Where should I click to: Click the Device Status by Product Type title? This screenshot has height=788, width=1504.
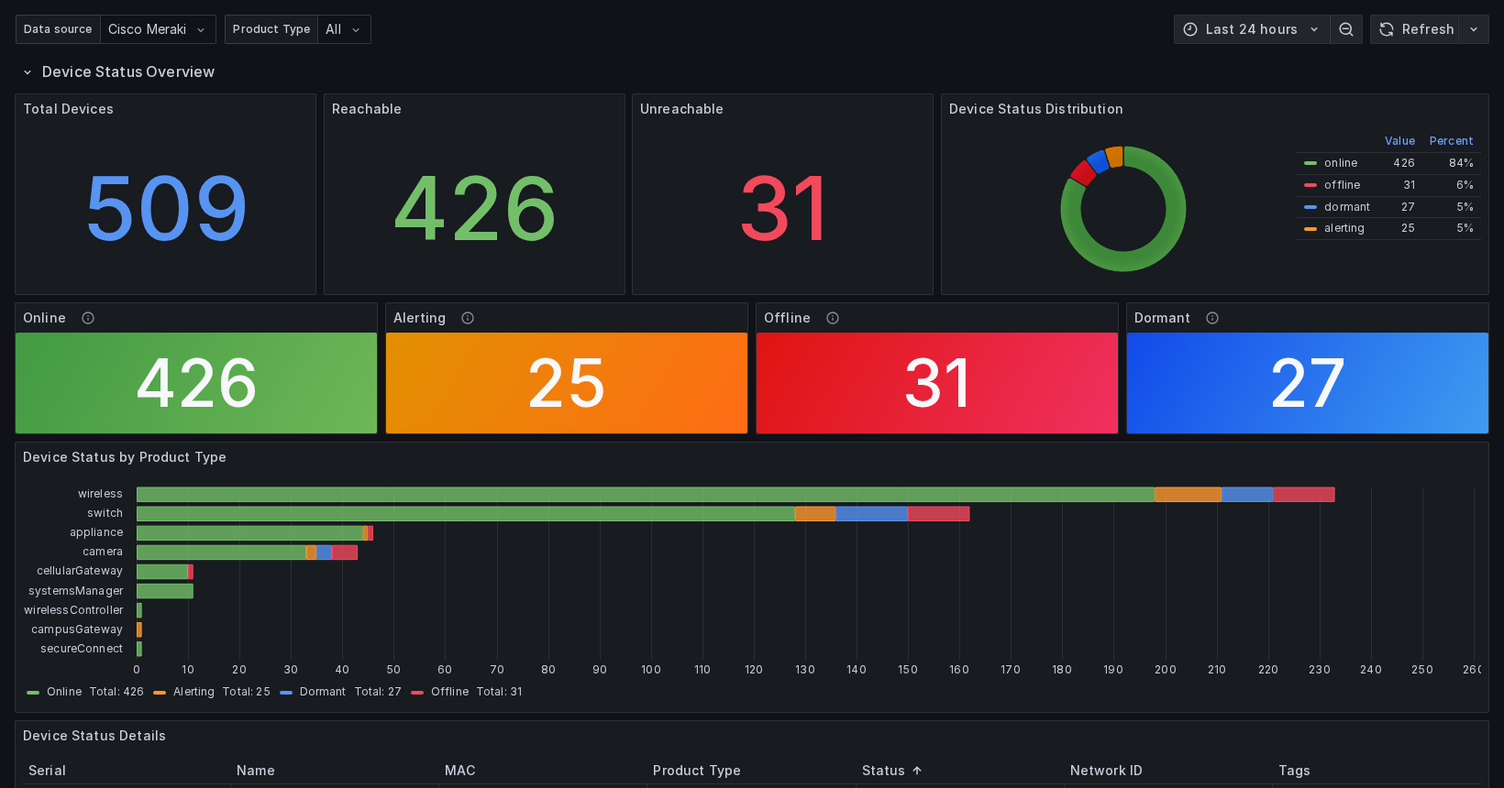(x=125, y=457)
